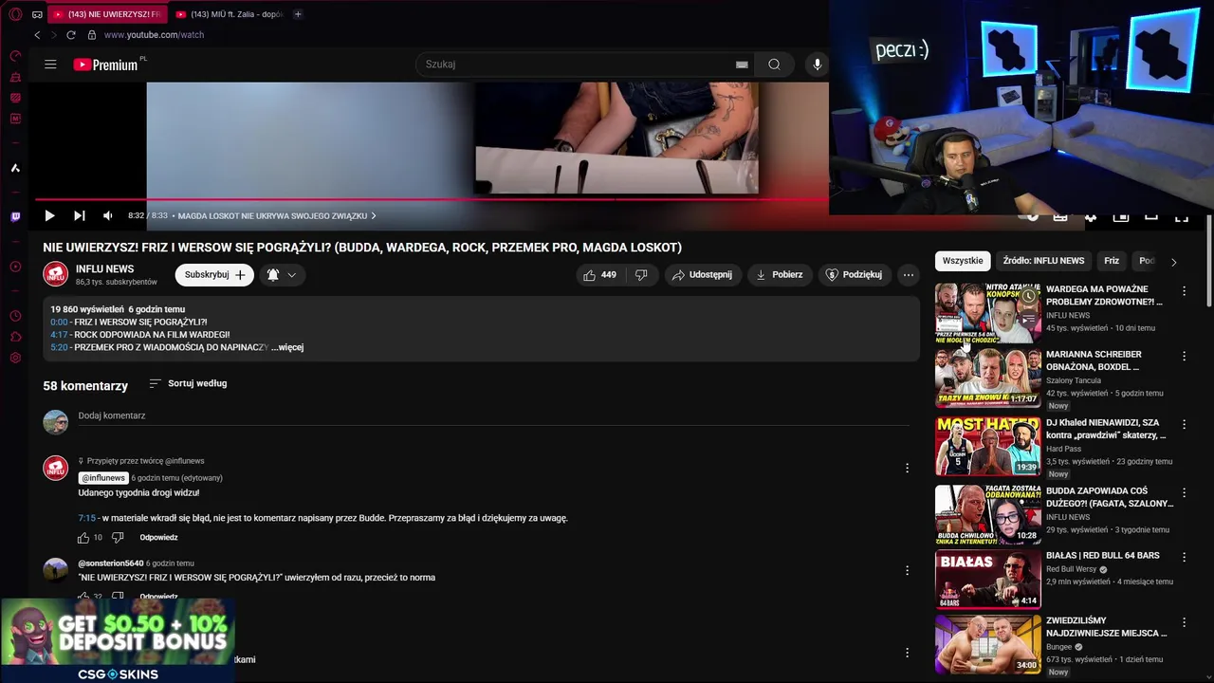Screen dimensions: 1214x683
Task: Open options menu for pinned comment
Action: 907,468
